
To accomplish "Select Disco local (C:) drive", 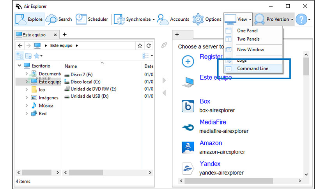I will point(85,82).
